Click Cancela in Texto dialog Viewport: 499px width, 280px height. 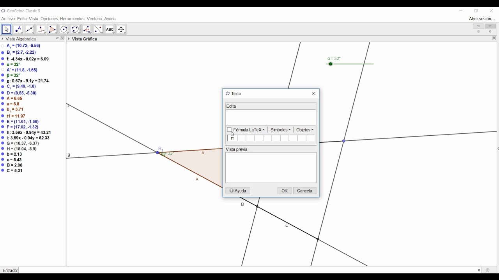tap(304, 191)
